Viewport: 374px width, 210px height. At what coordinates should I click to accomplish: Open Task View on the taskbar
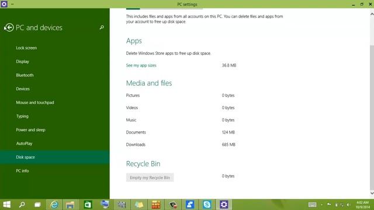click(x=37, y=205)
